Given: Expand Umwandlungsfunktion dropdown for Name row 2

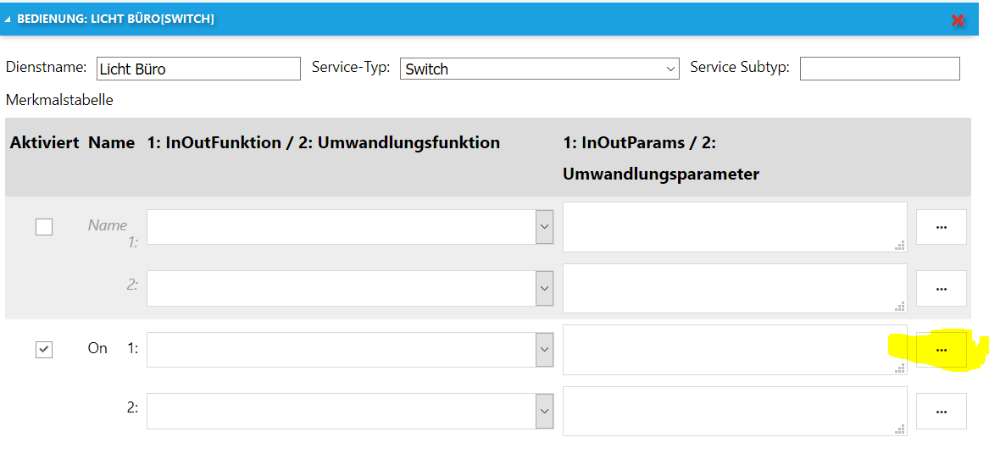Looking at the screenshot, I should pyautogui.click(x=544, y=288).
